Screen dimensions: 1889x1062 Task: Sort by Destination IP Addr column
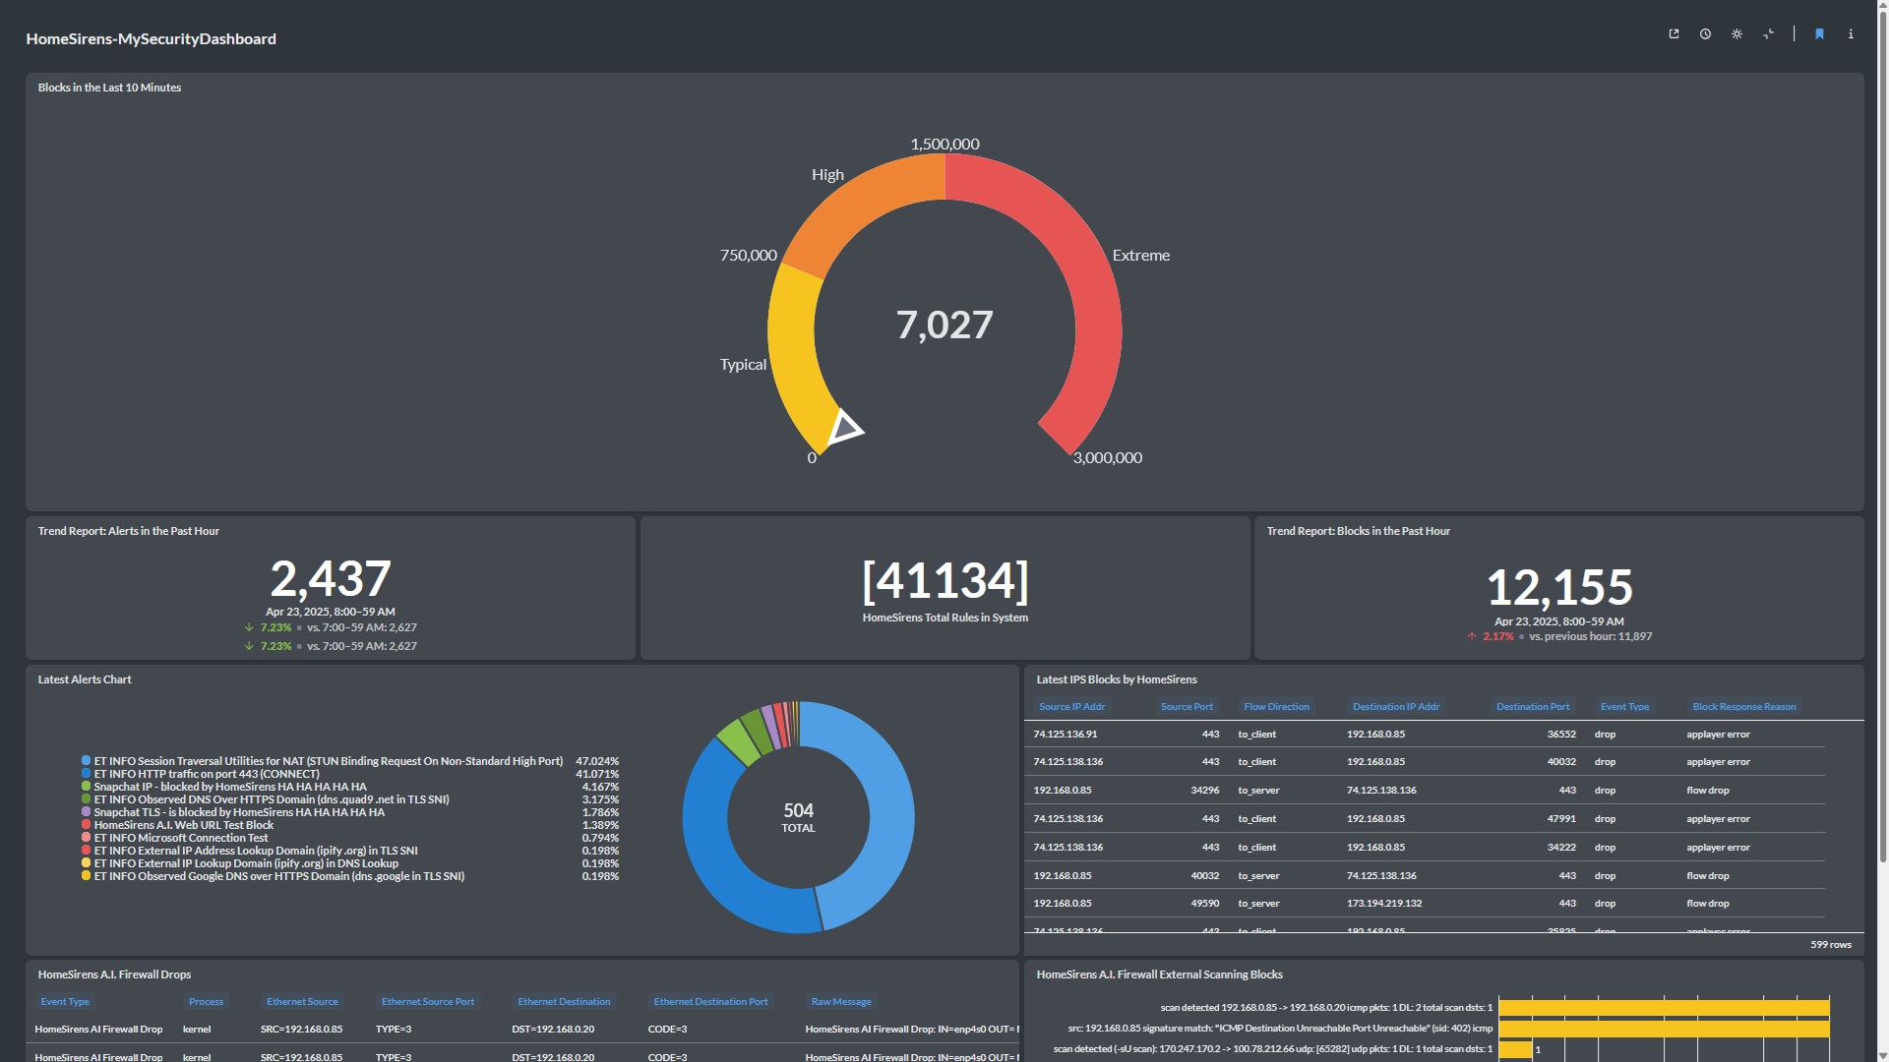click(x=1395, y=707)
